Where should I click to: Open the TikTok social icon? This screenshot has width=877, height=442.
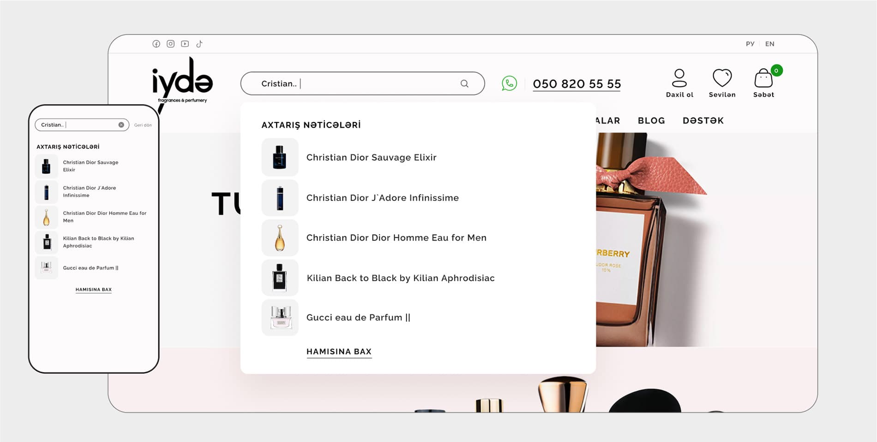tap(199, 44)
